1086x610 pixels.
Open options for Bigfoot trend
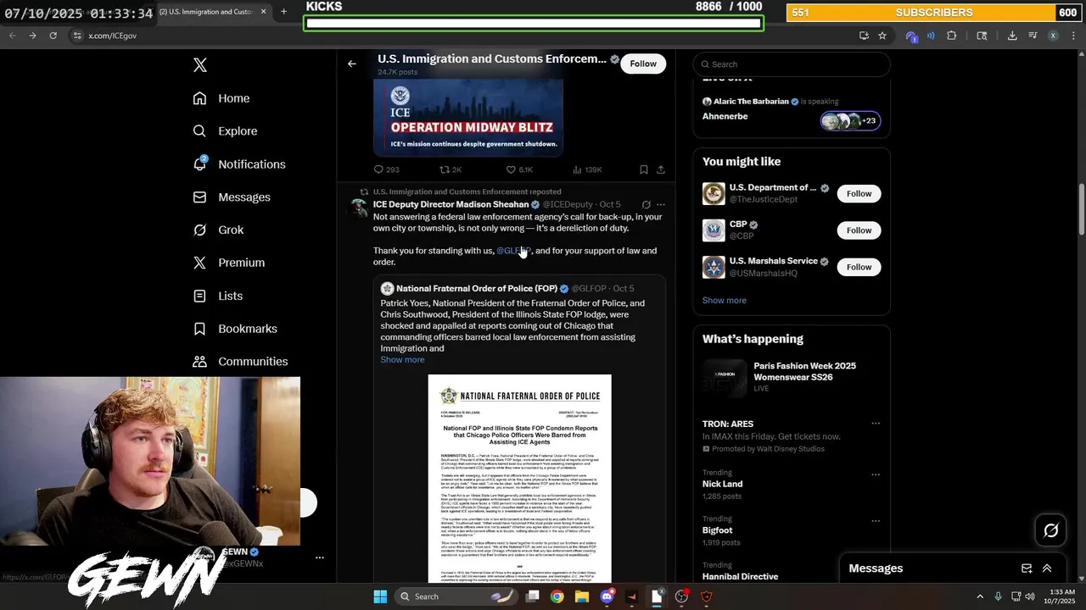tap(876, 521)
